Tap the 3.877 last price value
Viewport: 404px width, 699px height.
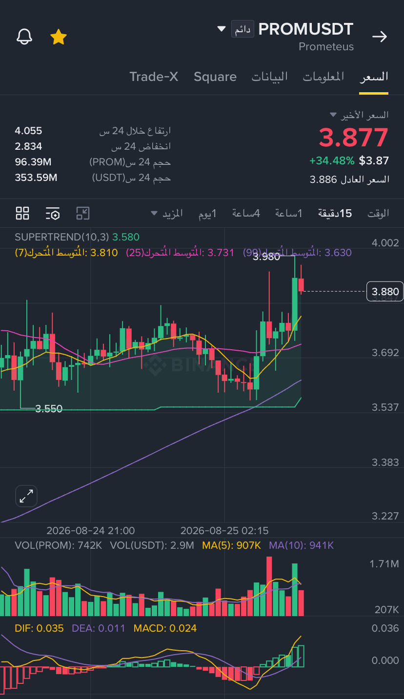pos(354,138)
